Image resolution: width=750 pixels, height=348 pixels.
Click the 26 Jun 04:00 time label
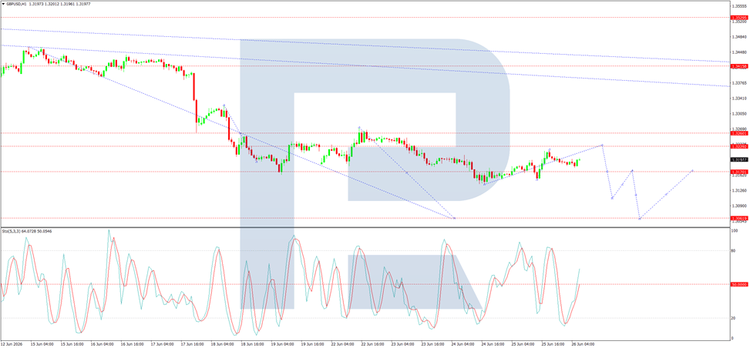pos(583,343)
